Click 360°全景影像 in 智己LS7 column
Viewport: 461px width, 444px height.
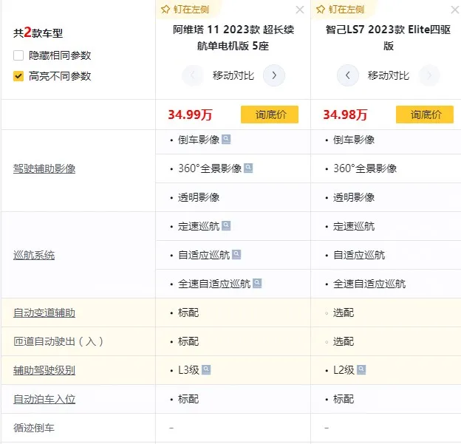tap(365, 168)
